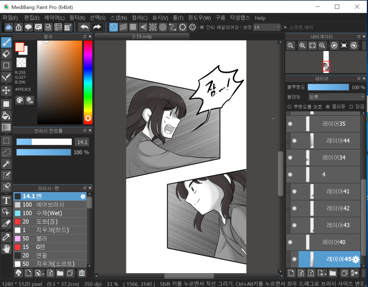This screenshot has width=368, height=287.
Task: Open the add brush dropdown arrow icon
Action: click(40, 273)
